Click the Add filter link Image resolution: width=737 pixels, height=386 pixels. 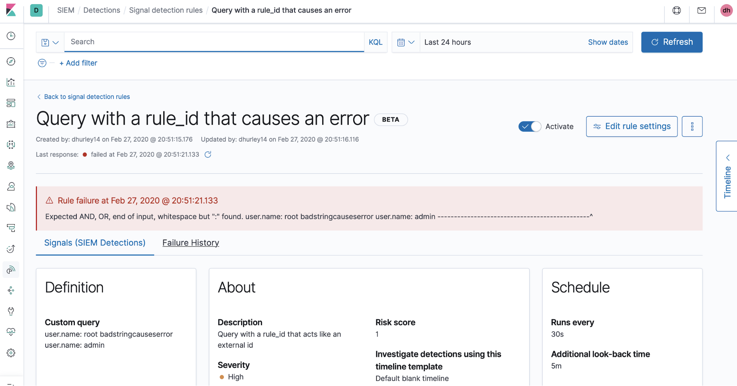(78, 63)
